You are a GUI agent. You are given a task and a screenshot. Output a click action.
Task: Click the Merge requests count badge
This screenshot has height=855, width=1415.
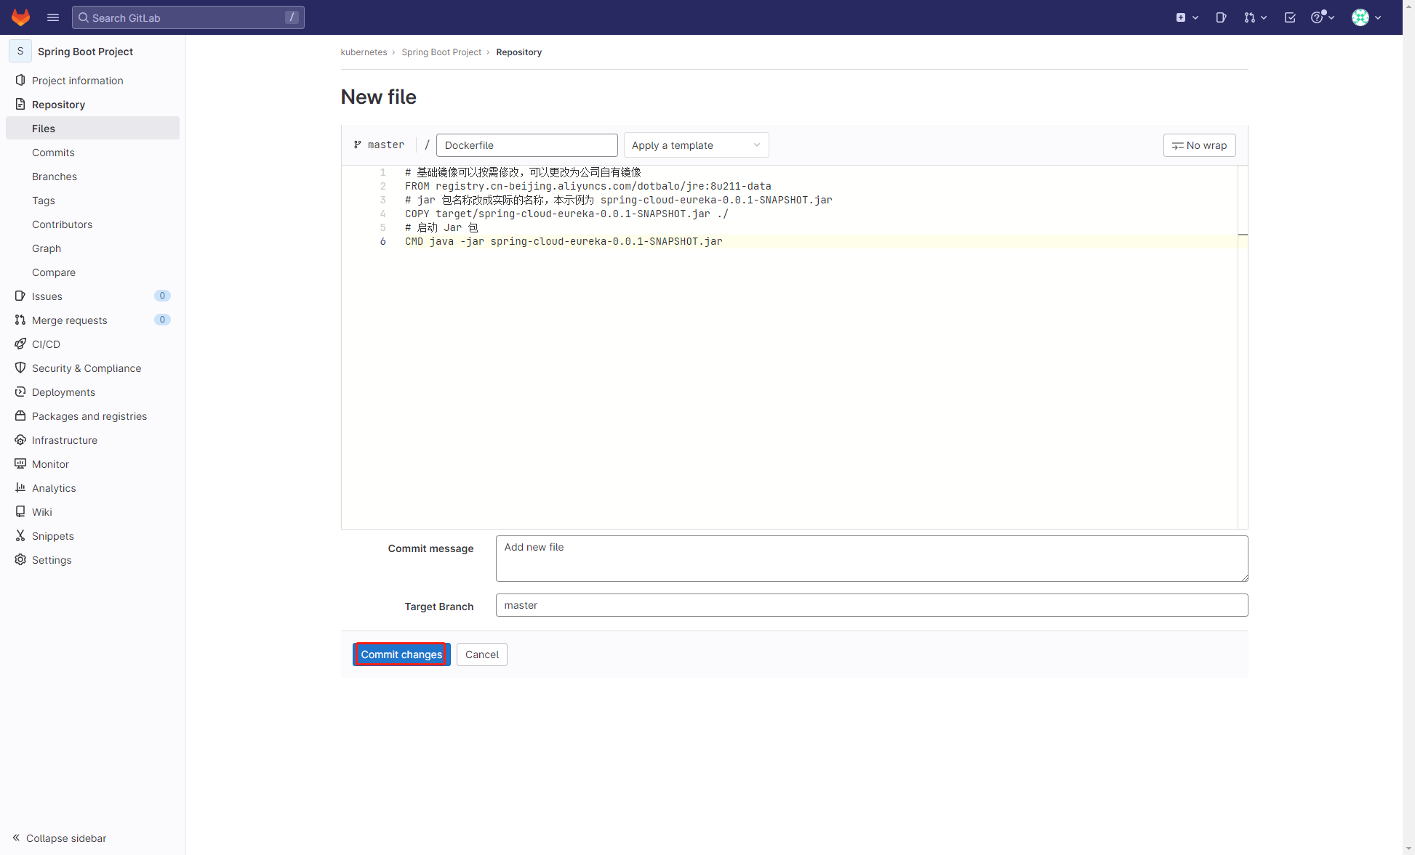(162, 320)
